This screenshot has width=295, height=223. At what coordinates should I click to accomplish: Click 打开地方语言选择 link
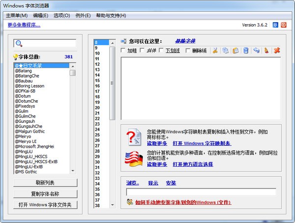point(193,165)
